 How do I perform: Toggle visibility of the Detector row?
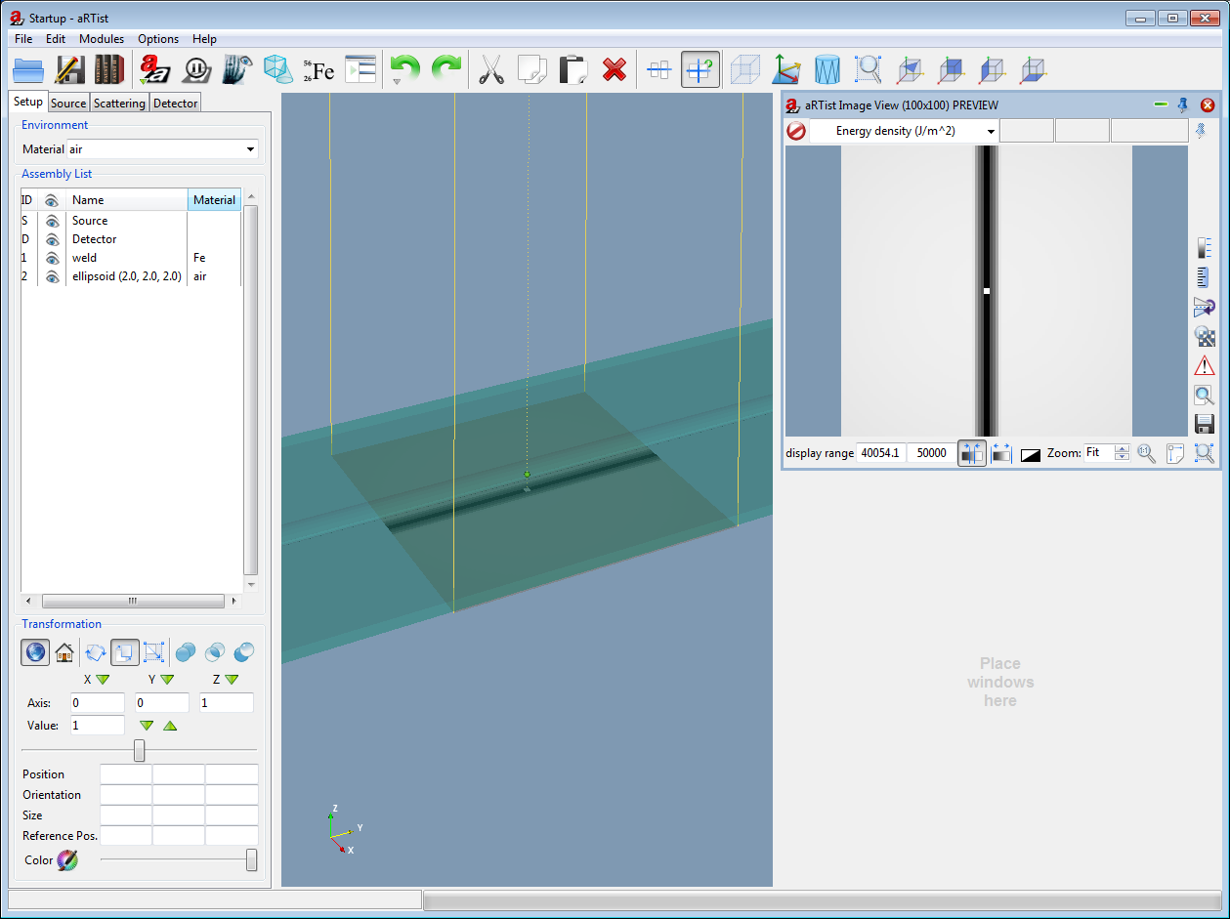pos(53,239)
